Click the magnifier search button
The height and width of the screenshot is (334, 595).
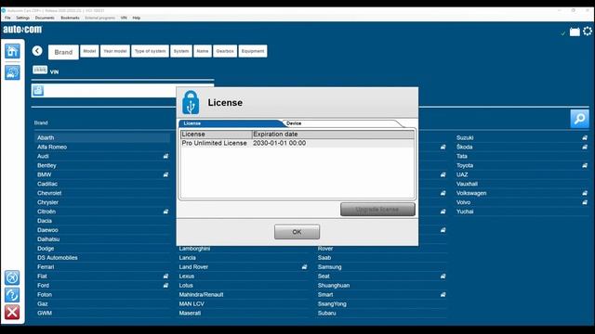(579, 119)
